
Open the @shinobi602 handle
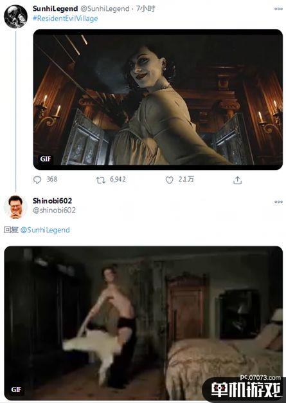(x=54, y=211)
